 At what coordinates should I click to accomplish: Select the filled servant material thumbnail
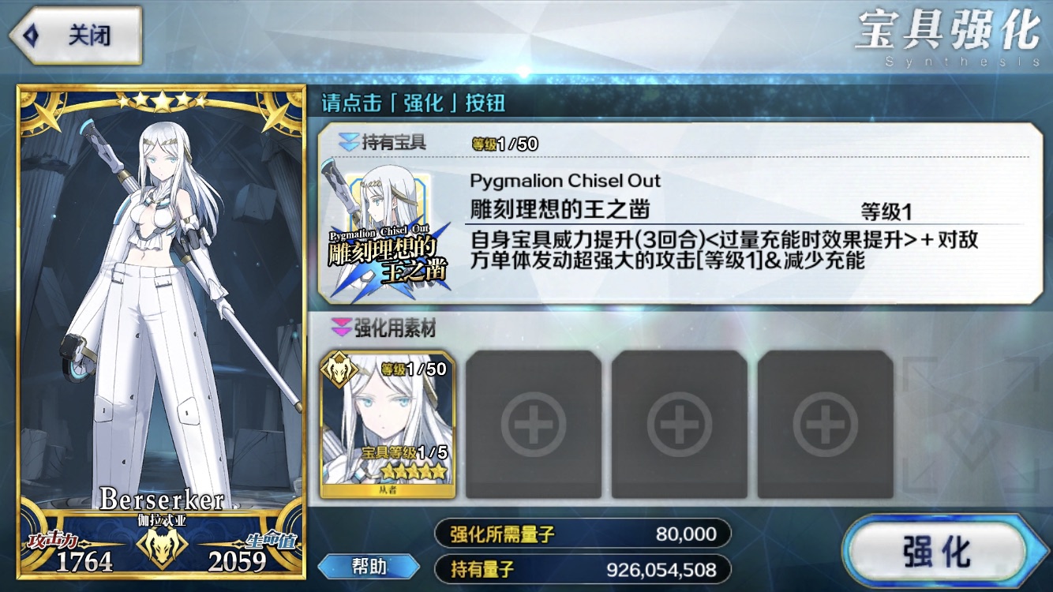click(x=388, y=425)
